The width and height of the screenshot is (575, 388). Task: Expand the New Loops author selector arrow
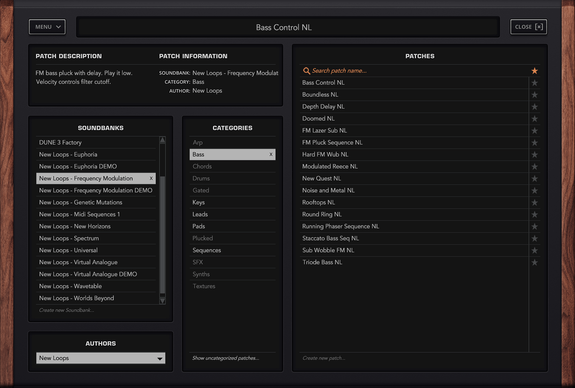(160, 358)
